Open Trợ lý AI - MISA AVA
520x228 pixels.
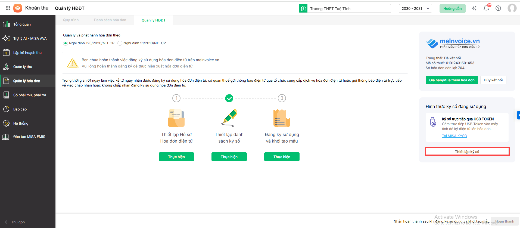pyautogui.click(x=30, y=39)
